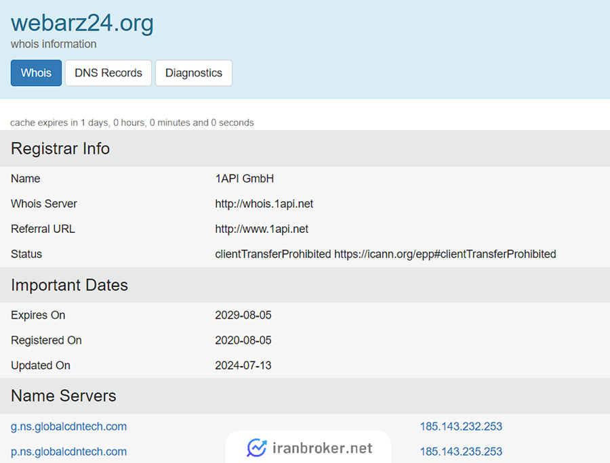Open the p.ns.globalcdntech.com name server link
This screenshot has width=610, height=463.
pyautogui.click(x=69, y=451)
